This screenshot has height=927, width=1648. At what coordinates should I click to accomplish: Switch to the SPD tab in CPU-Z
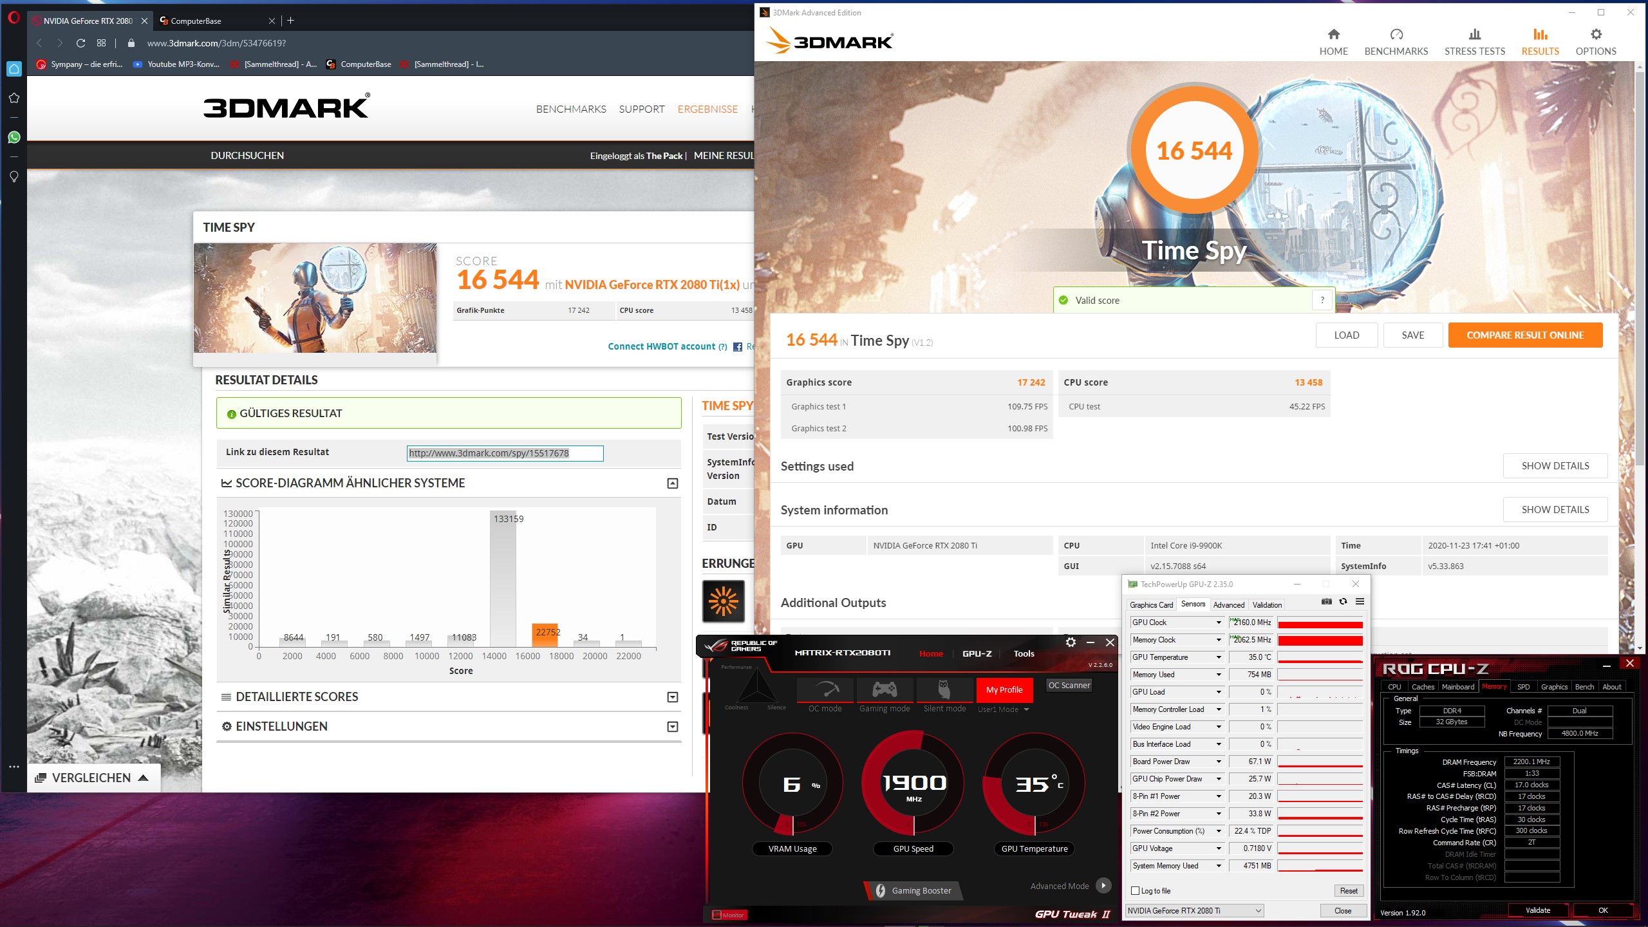[1523, 687]
